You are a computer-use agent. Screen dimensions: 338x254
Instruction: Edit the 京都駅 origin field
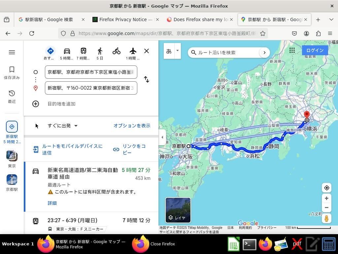pos(91,72)
